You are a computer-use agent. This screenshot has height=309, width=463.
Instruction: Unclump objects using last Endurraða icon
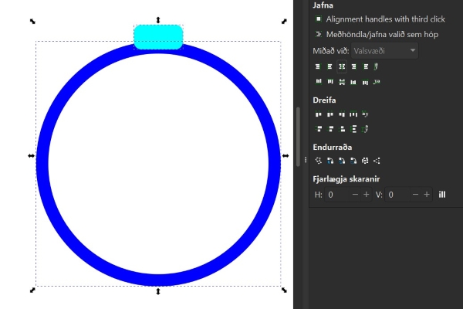coord(377,161)
